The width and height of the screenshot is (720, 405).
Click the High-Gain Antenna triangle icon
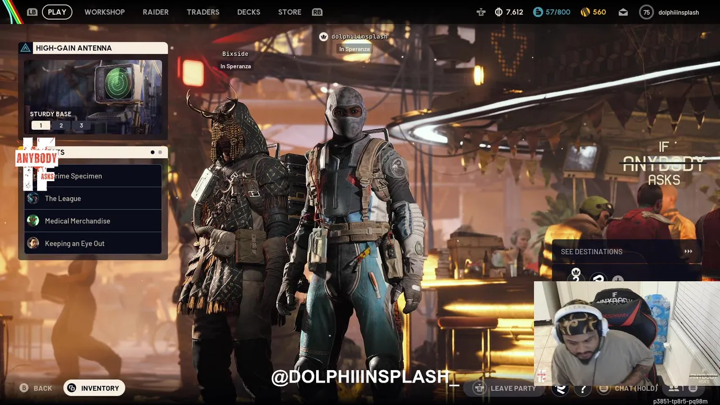(25, 48)
